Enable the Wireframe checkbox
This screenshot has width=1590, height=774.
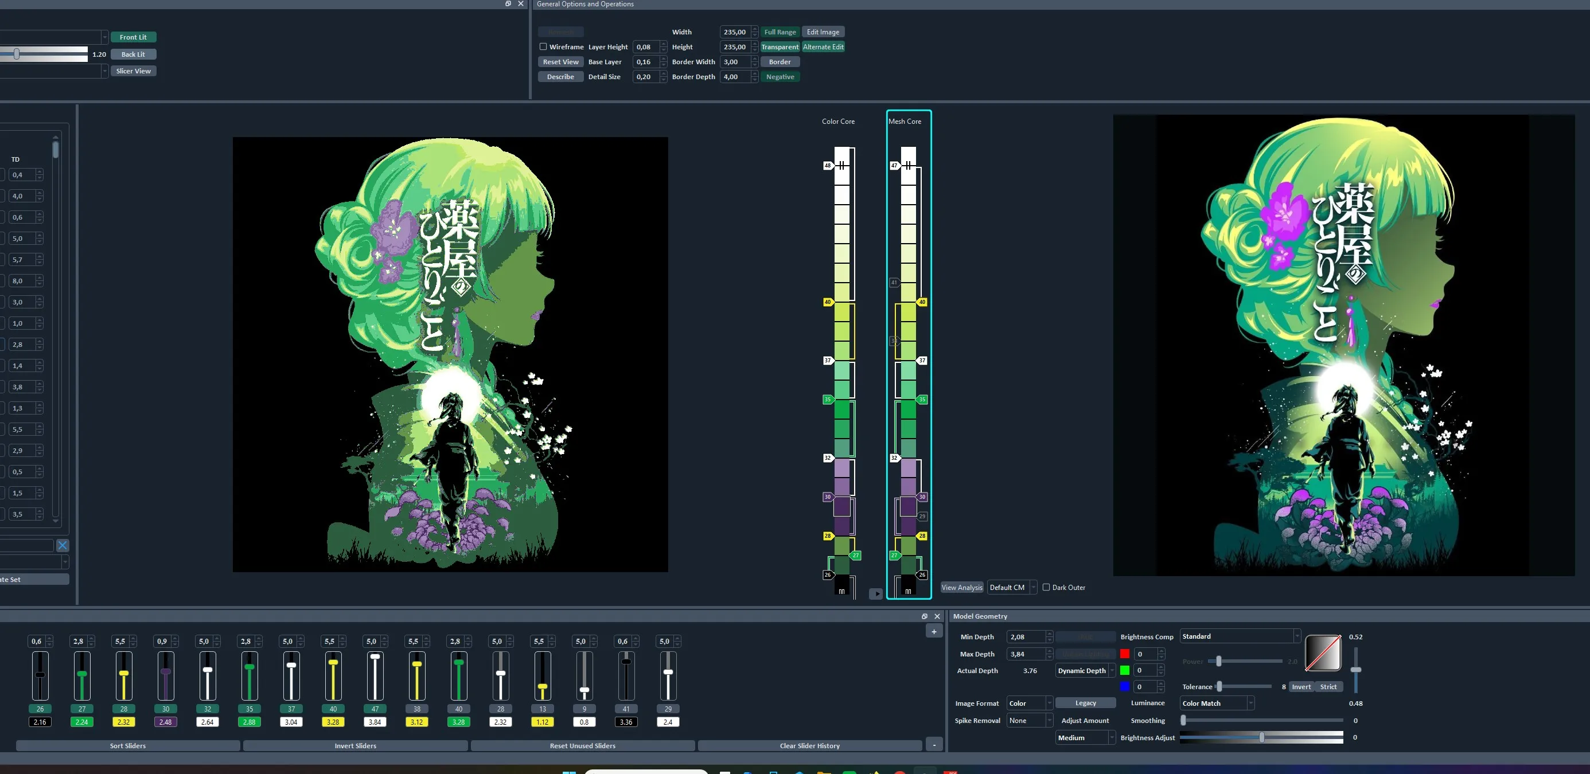point(543,47)
